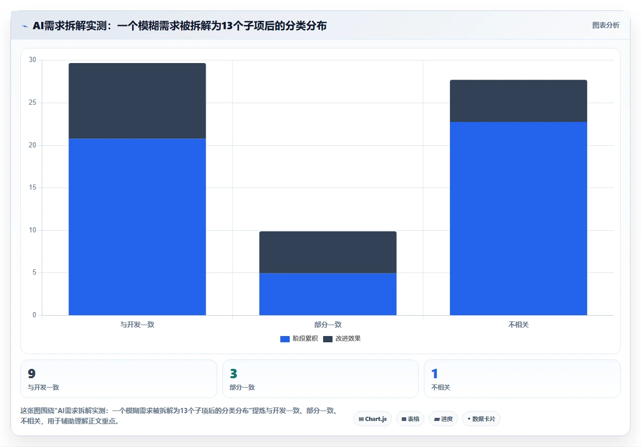Screen dimensions: 641x447
Task: Open the stat card showing 9 与开发一致
Action: [118, 379]
